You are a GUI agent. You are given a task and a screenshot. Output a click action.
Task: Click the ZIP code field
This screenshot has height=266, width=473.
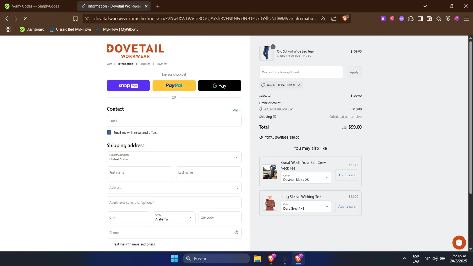220,217
